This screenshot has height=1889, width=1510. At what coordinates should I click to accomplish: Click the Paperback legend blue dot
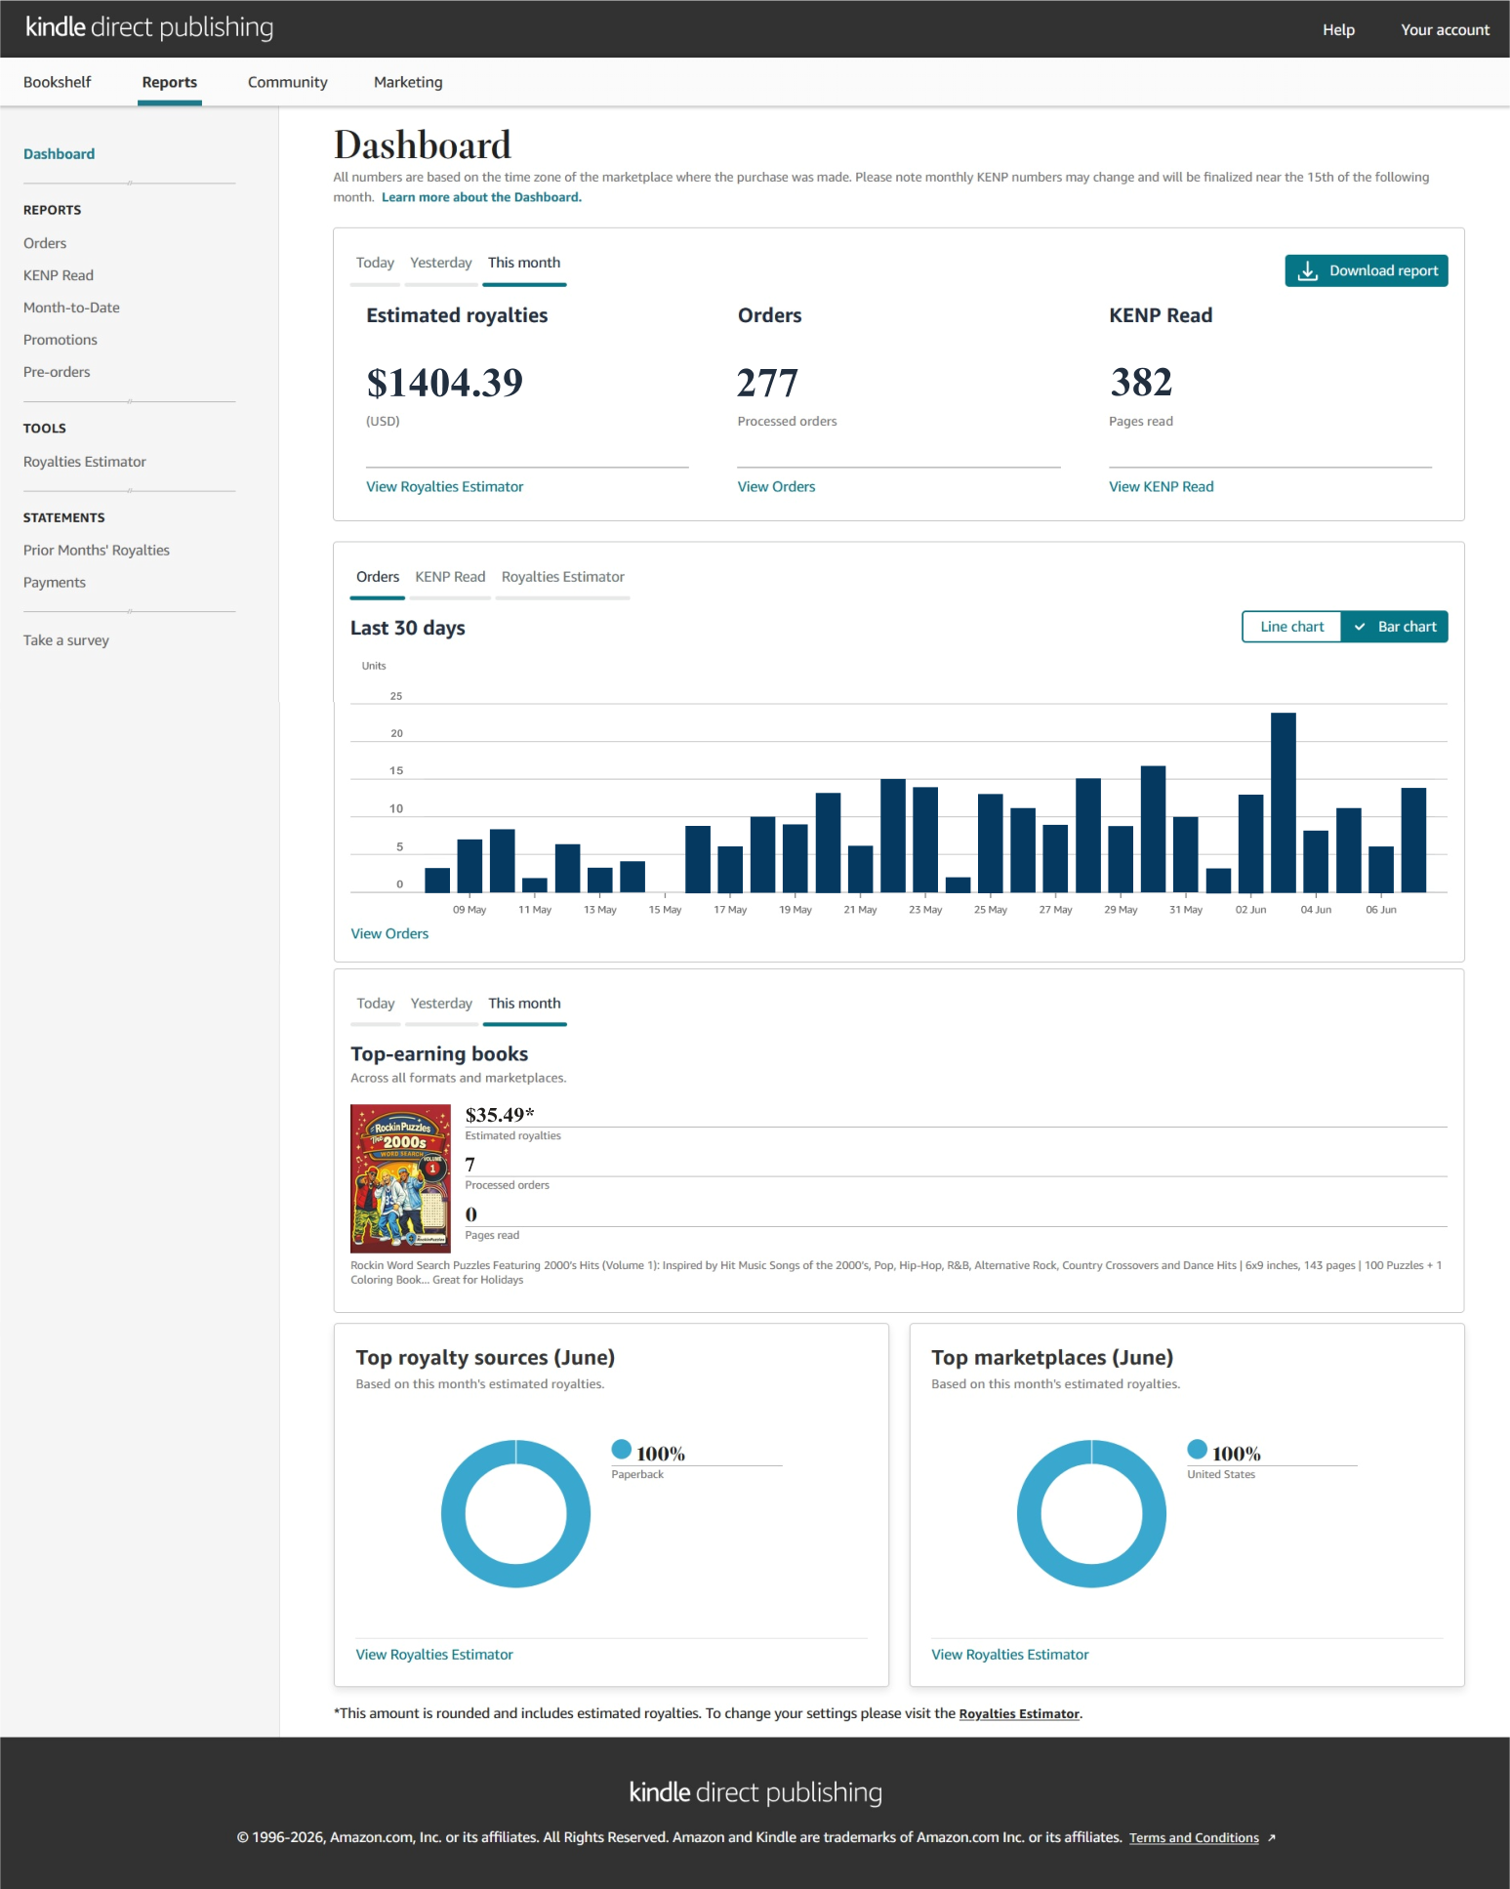pos(622,1449)
